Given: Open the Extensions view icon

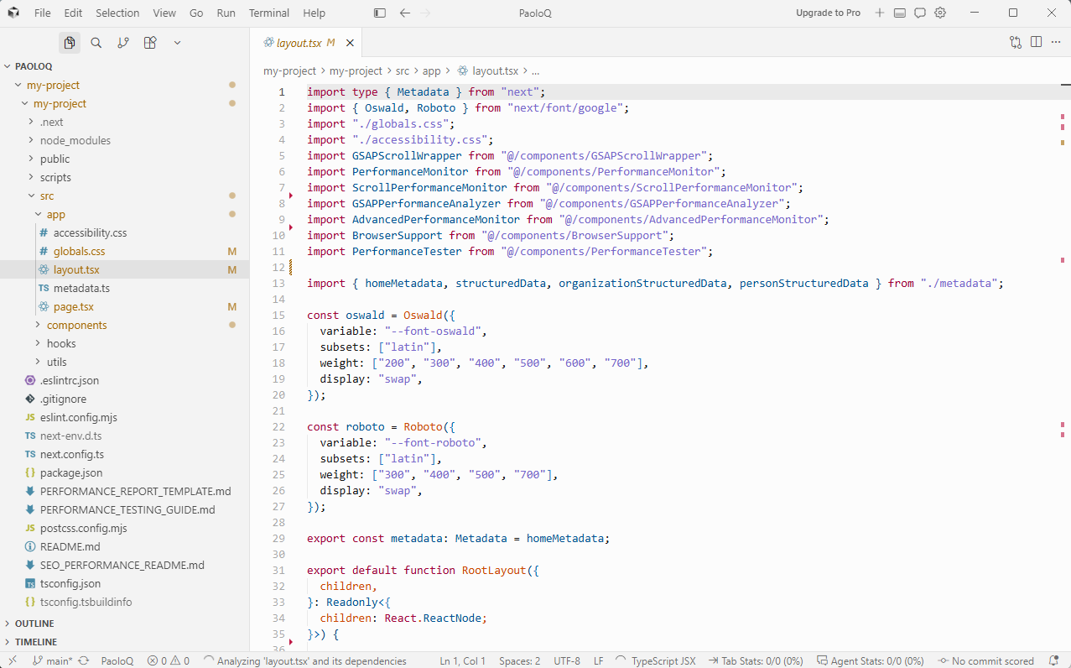Looking at the screenshot, I should coord(150,43).
